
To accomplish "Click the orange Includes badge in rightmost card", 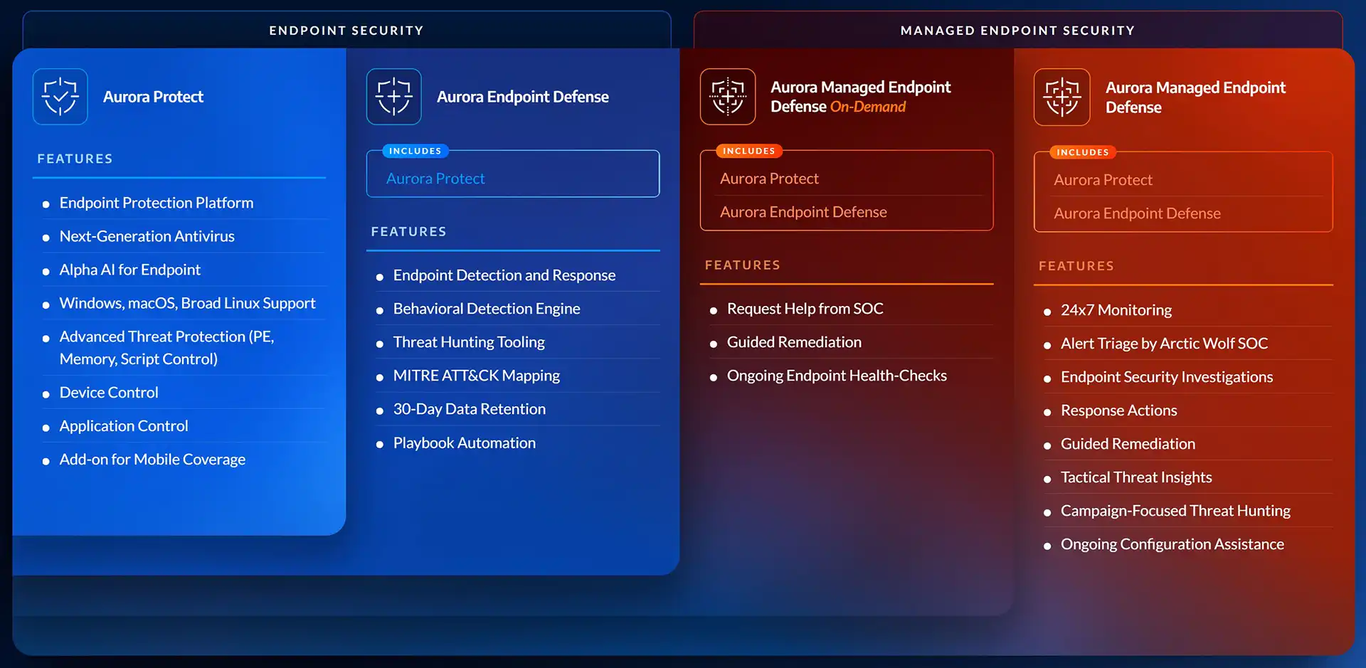I will click(1082, 152).
